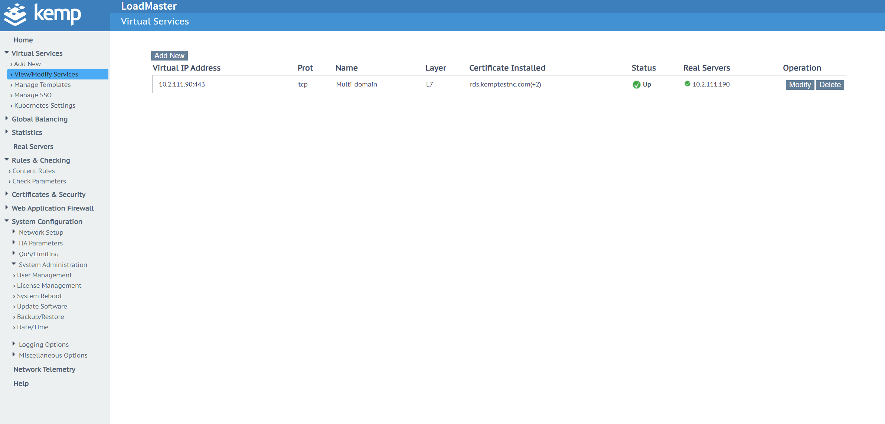Open Network Telemetry page

coord(44,369)
